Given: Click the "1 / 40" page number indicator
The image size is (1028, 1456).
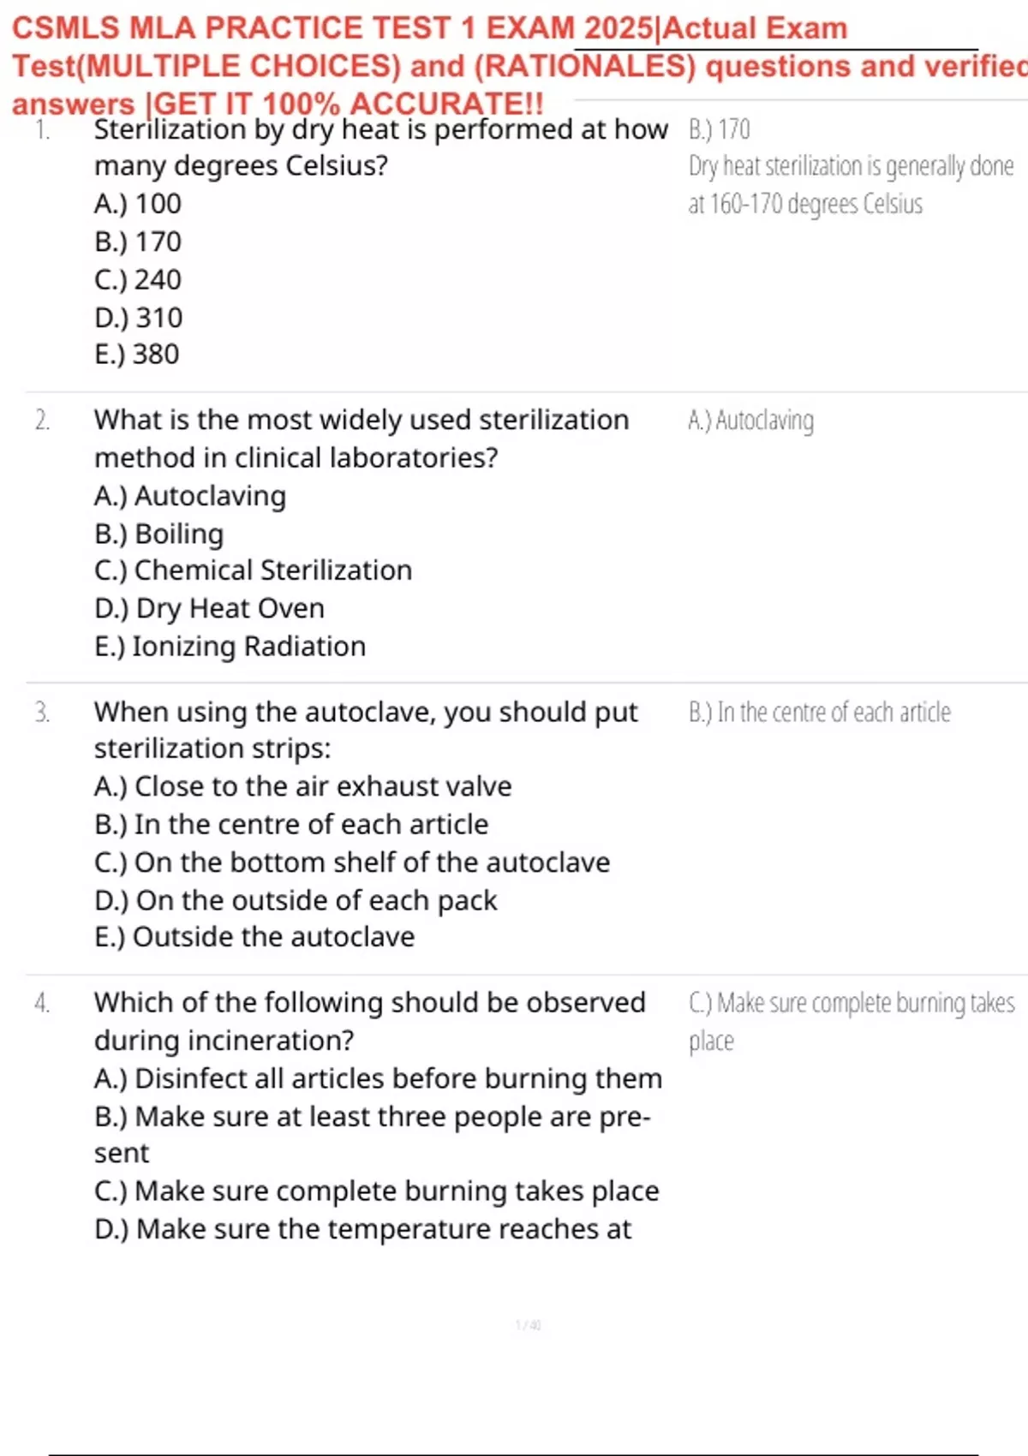Looking at the screenshot, I should click(528, 1325).
